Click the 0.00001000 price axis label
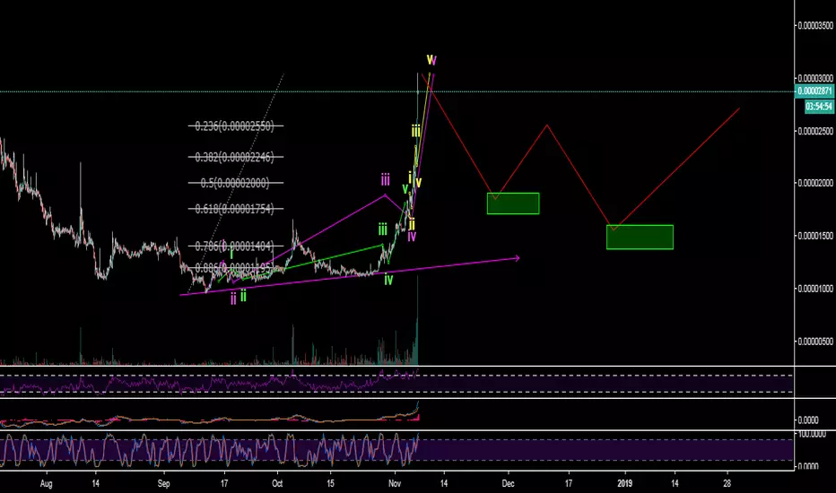The image size is (836, 493). pyautogui.click(x=815, y=289)
